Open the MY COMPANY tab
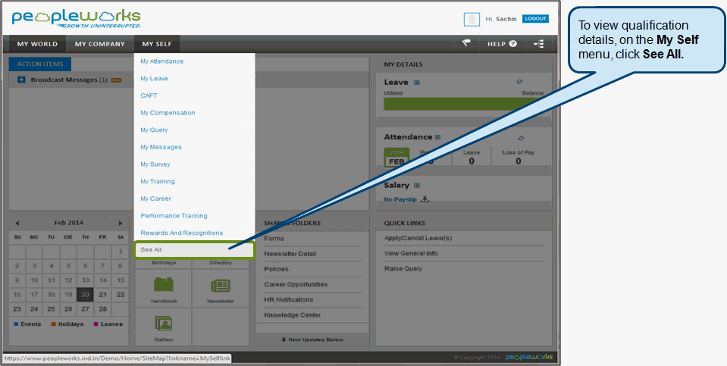 (x=99, y=44)
